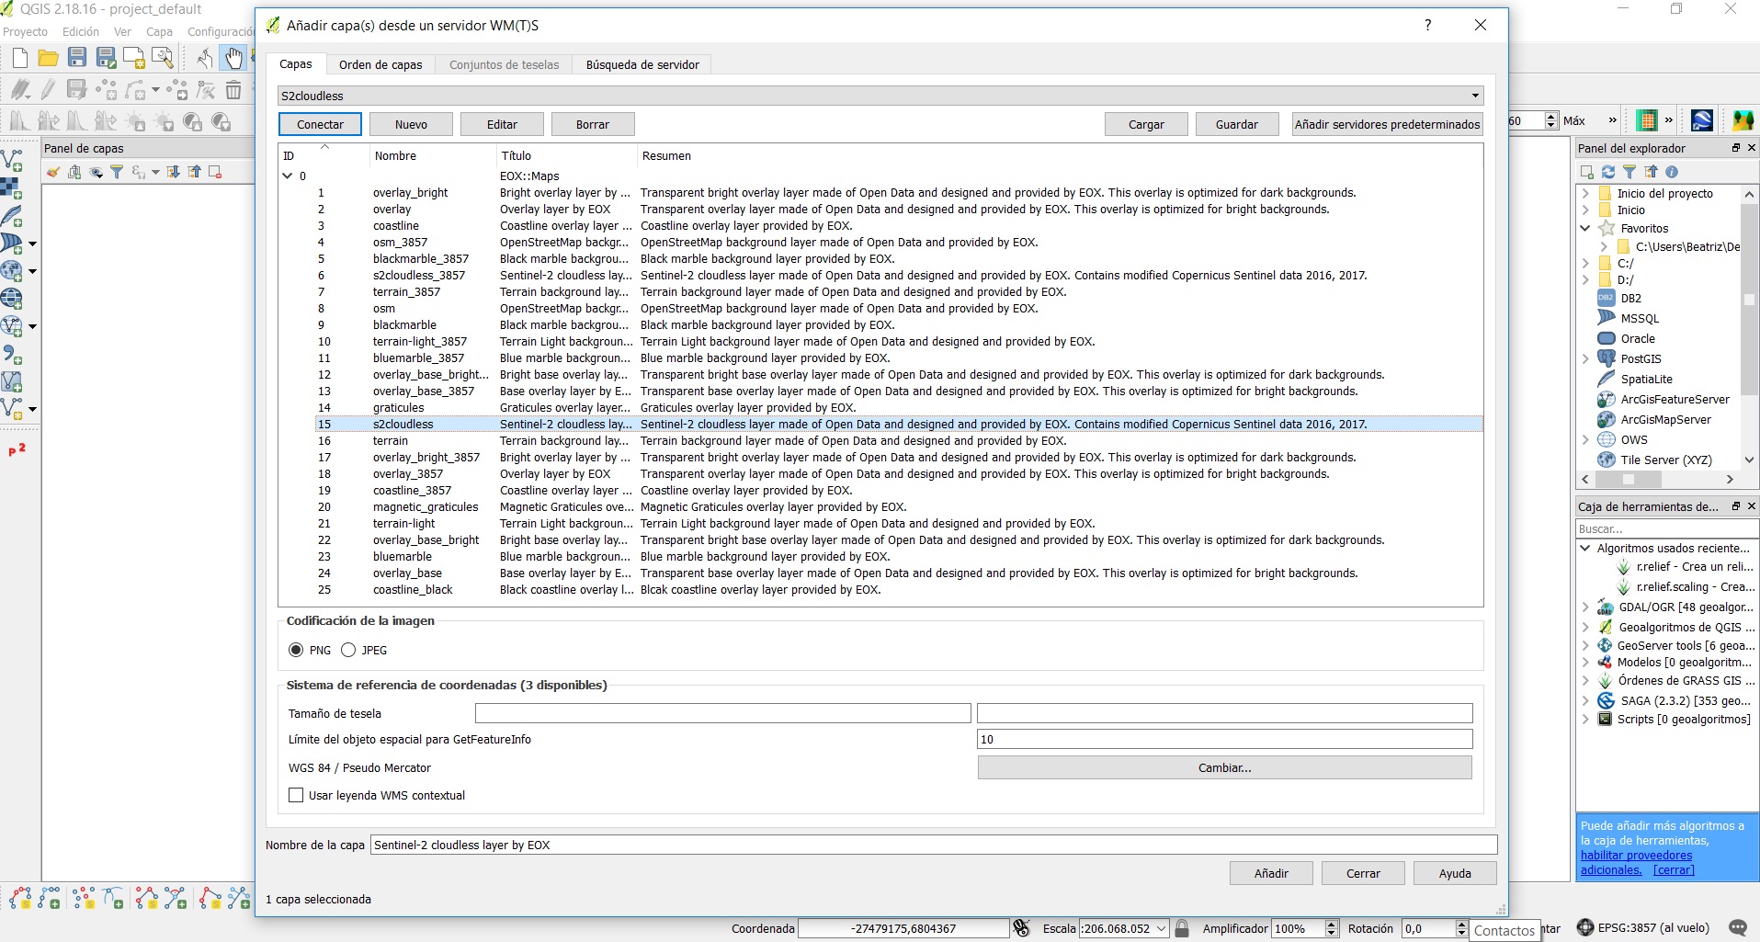Image resolution: width=1760 pixels, height=942 pixels.
Task: Click Expand All icon in layers panel
Action: tap(173, 172)
